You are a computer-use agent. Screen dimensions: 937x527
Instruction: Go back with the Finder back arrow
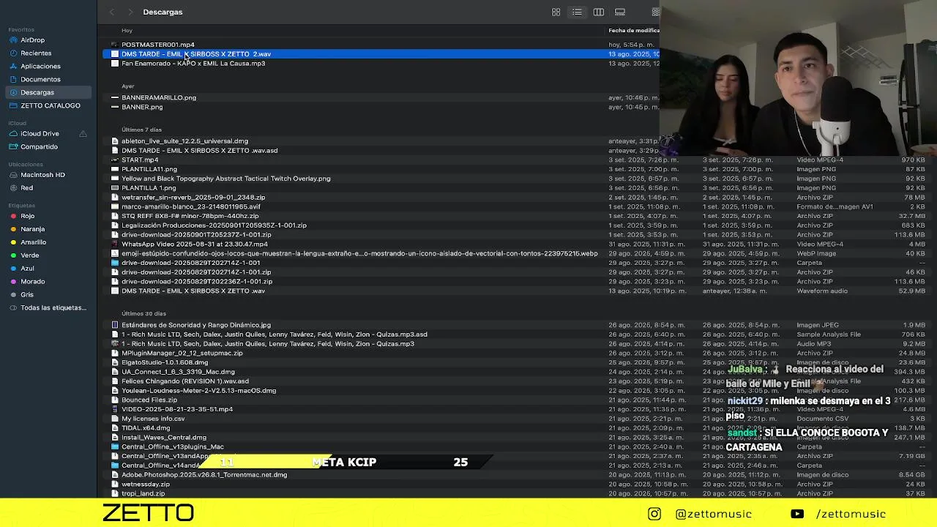tap(111, 12)
